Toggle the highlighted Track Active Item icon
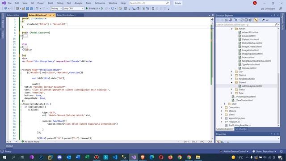 point(256,20)
